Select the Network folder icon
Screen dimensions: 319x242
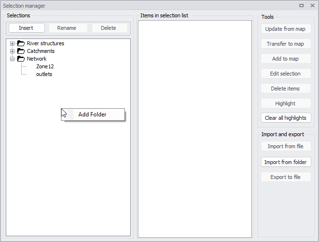click(x=21, y=59)
